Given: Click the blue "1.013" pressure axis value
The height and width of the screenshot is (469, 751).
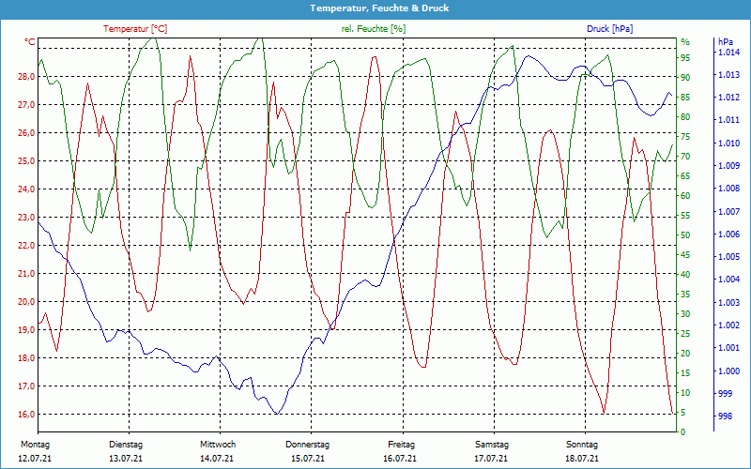Looking at the screenshot, I should (729, 75).
